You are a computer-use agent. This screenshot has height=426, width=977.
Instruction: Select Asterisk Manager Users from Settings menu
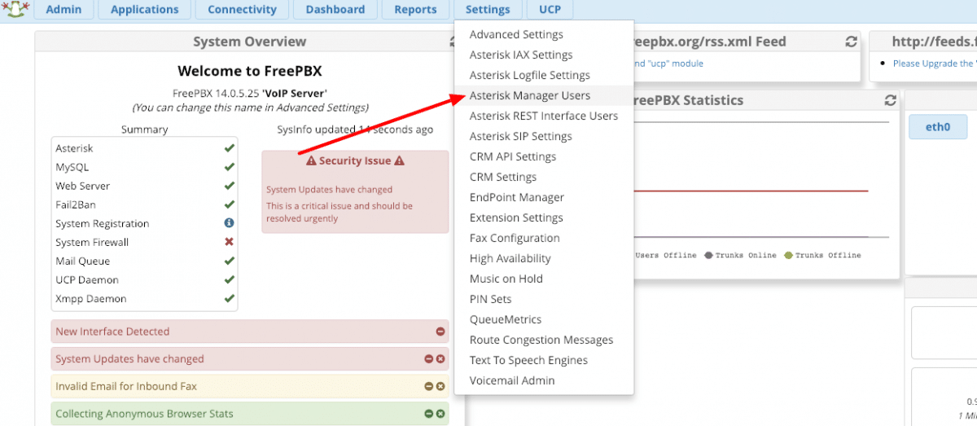point(529,95)
